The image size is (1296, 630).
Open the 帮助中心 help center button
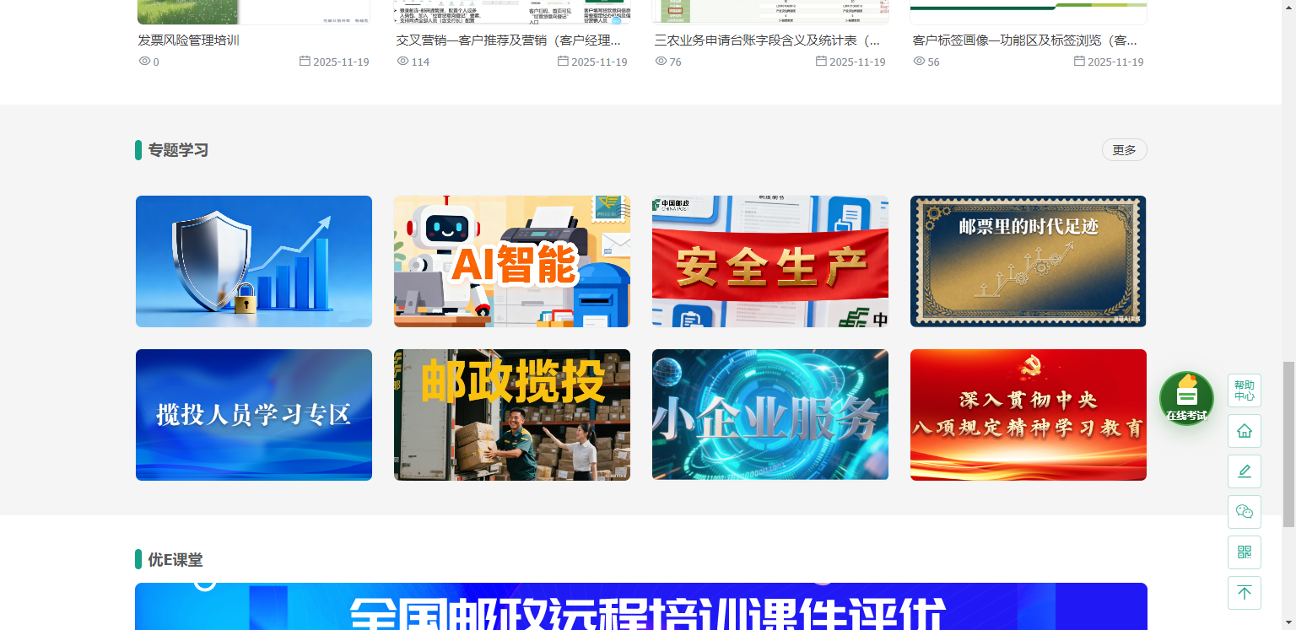pyautogui.click(x=1245, y=390)
